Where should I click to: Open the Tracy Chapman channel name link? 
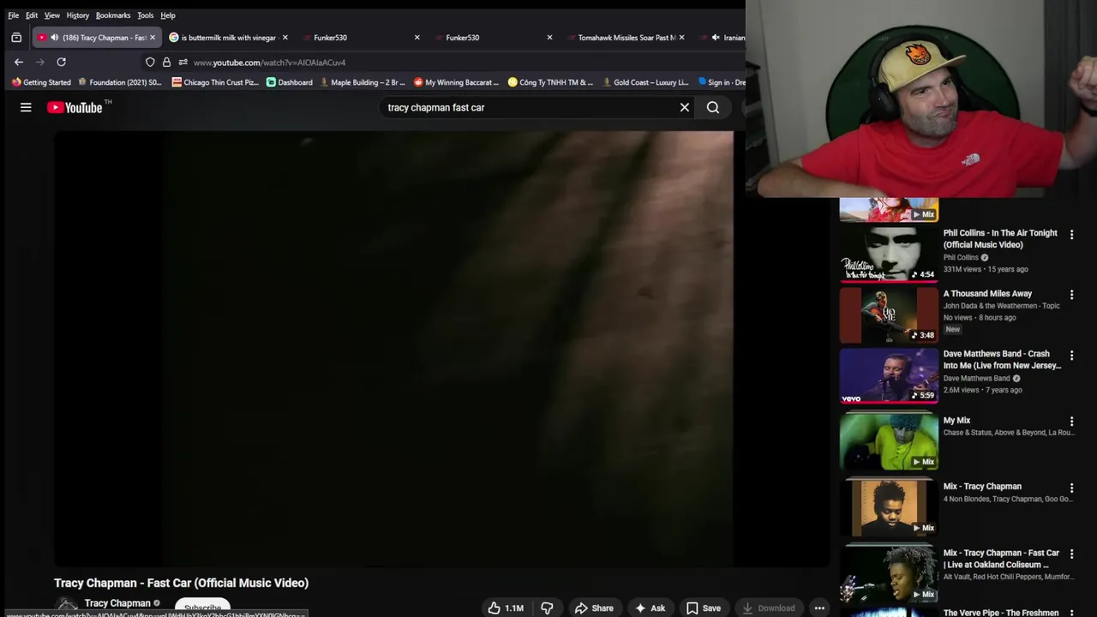[x=117, y=603]
